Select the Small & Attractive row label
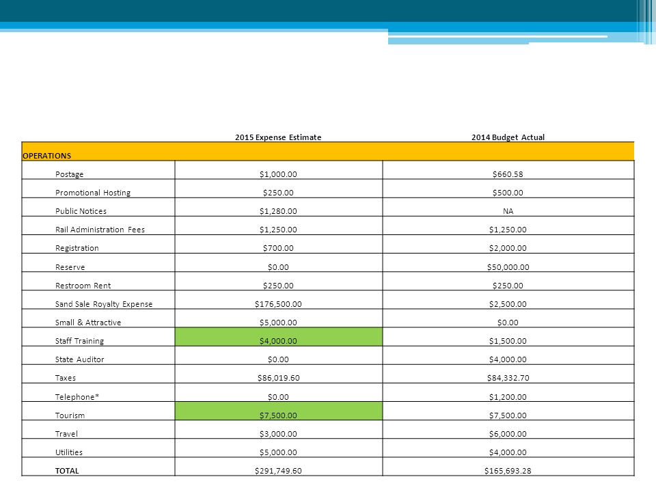 click(x=88, y=322)
